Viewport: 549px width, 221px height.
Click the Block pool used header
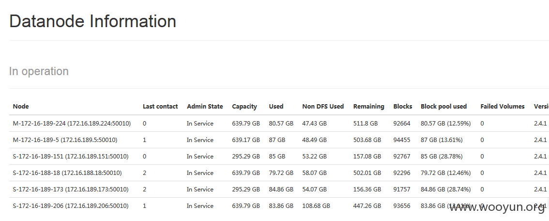click(x=443, y=107)
